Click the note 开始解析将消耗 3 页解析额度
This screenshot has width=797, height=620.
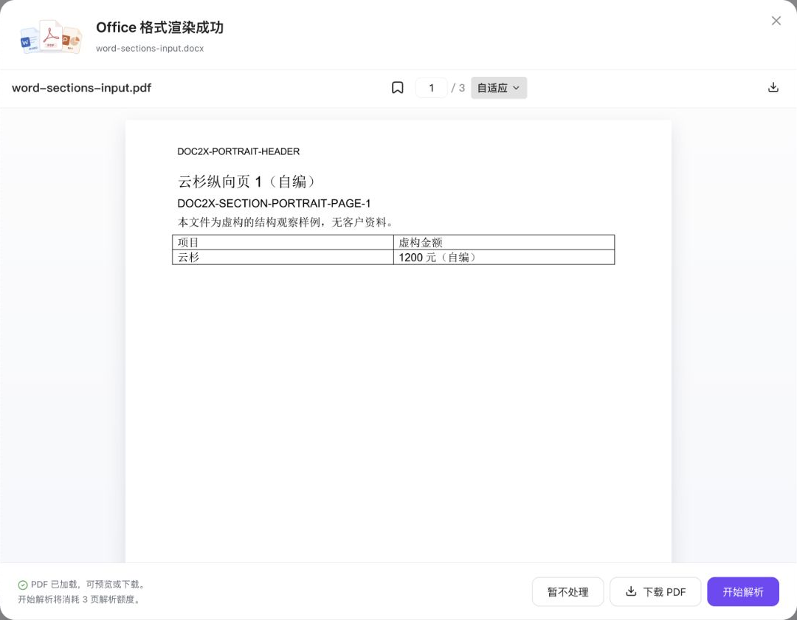tap(79, 599)
